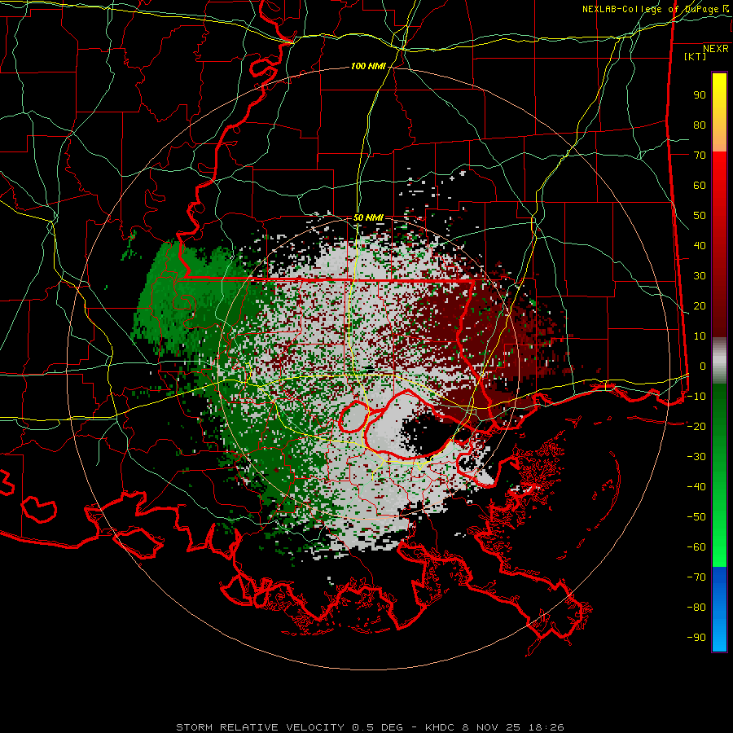The height and width of the screenshot is (733, 733).
Task: Click the 30 knot scale label
Action: 700,276
